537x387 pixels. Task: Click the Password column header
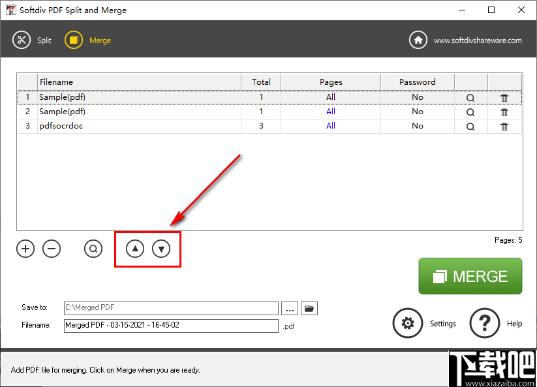click(418, 82)
